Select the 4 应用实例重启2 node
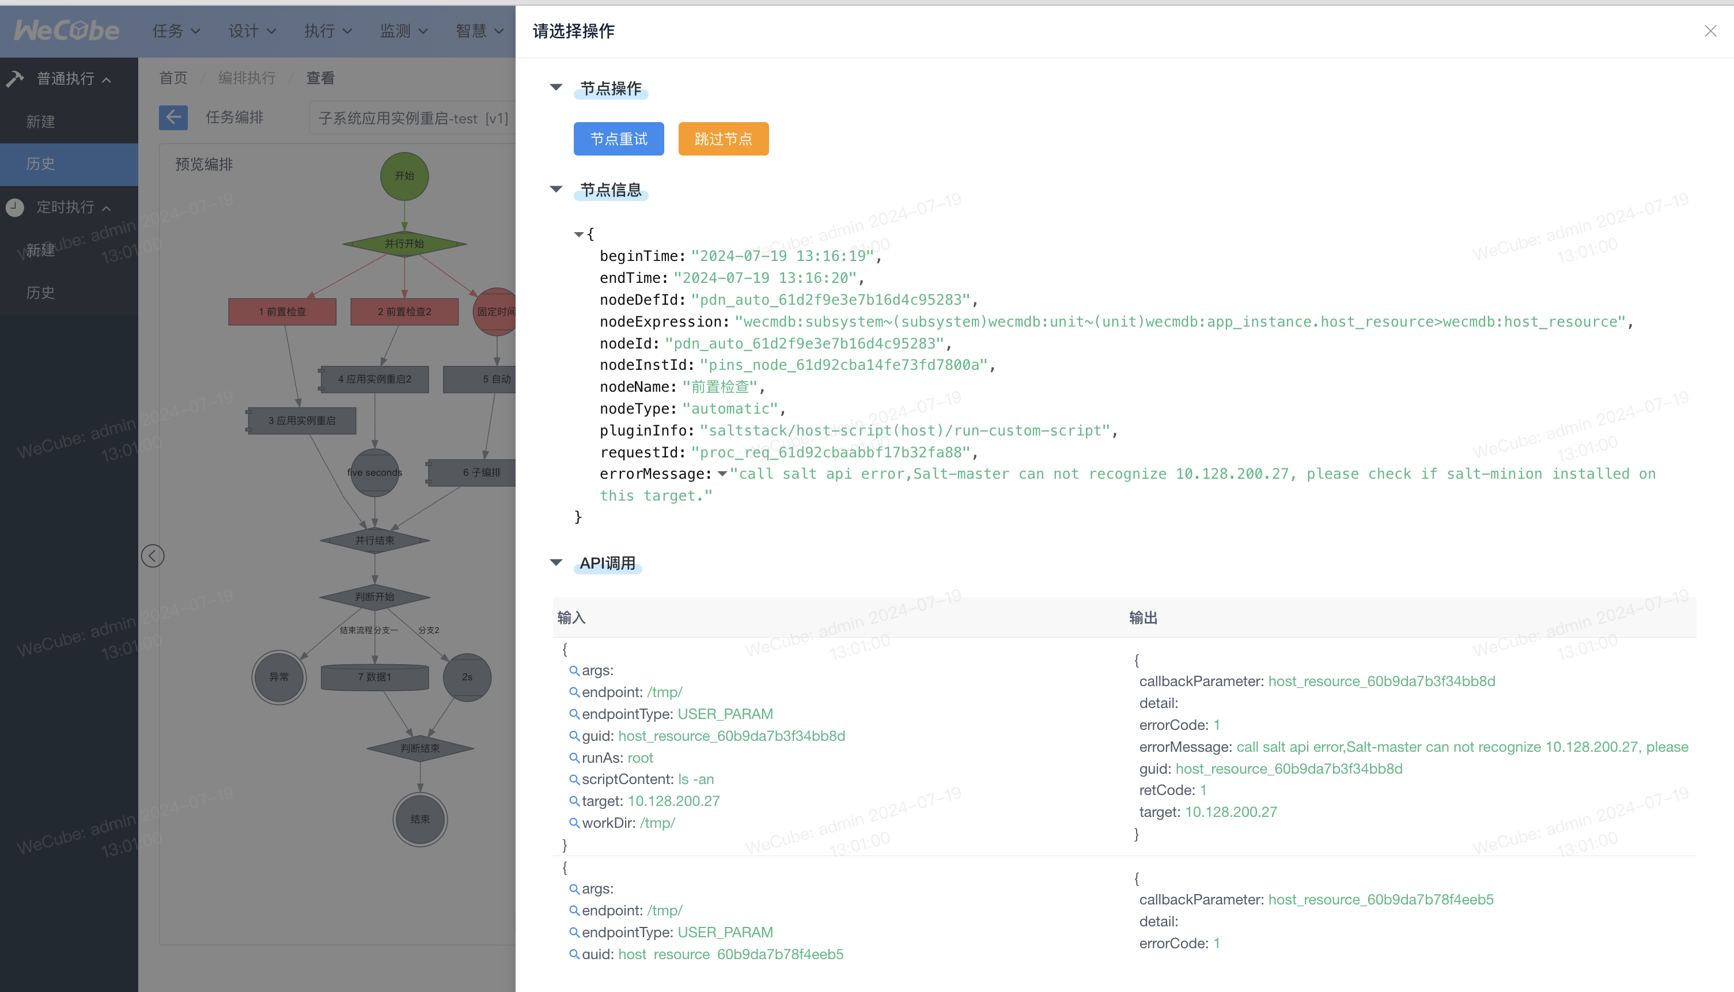 click(x=374, y=379)
